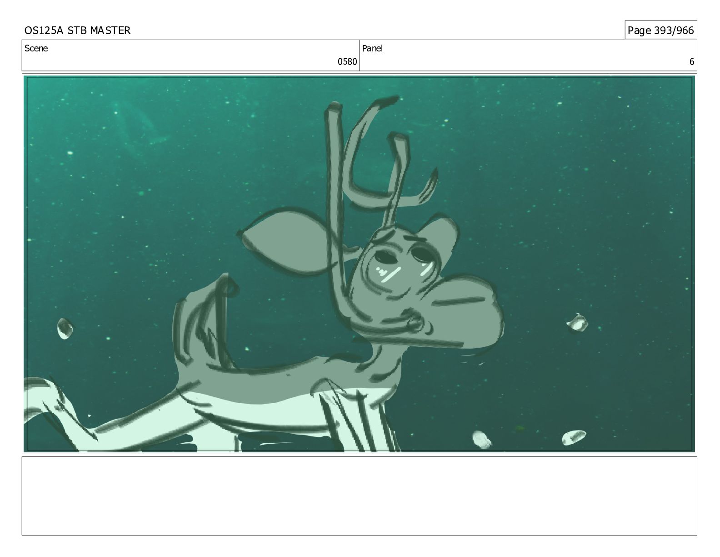Click the deer storyboard drawing
This screenshot has width=720, height=557.
point(359,264)
